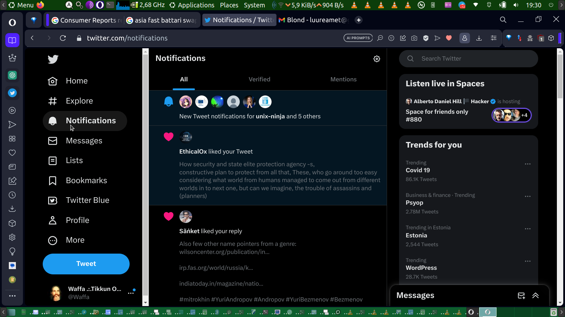Screen dimensions: 565x317
Task: Toggle the system volume icon
Action: pos(516,5)
